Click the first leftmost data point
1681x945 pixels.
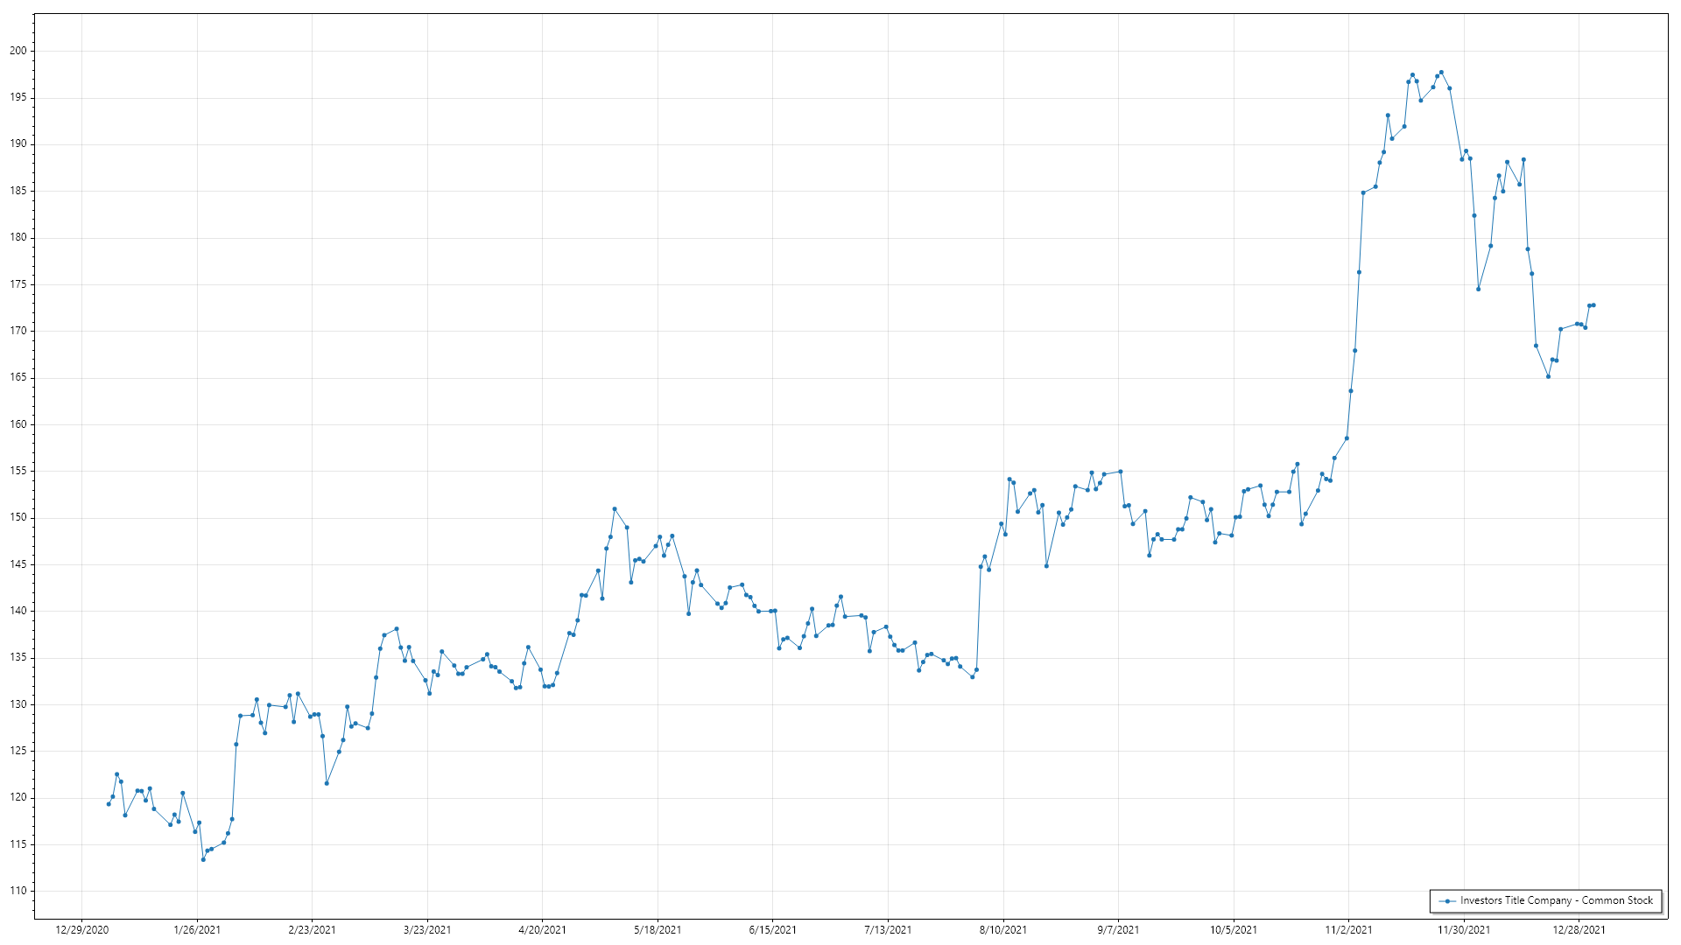pyautogui.click(x=109, y=803)
